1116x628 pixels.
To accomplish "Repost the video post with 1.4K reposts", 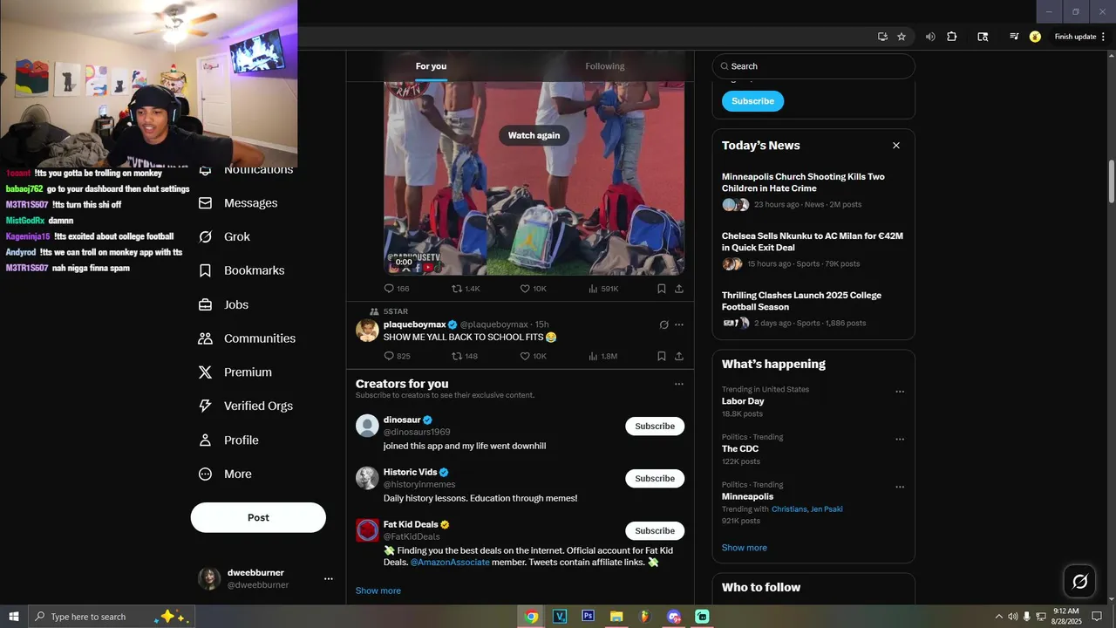I will [466, 289].
